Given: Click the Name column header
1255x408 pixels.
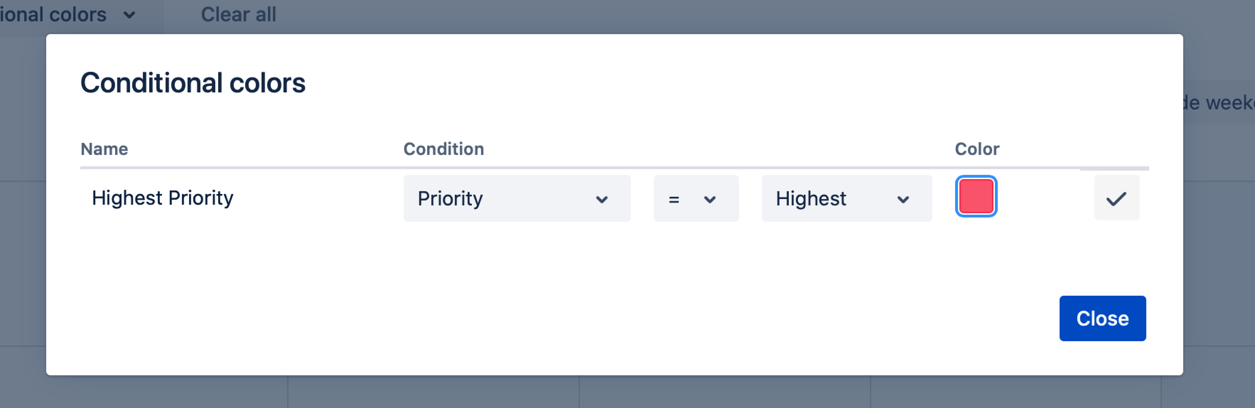Looking at the screenshot, I should 104,149.
